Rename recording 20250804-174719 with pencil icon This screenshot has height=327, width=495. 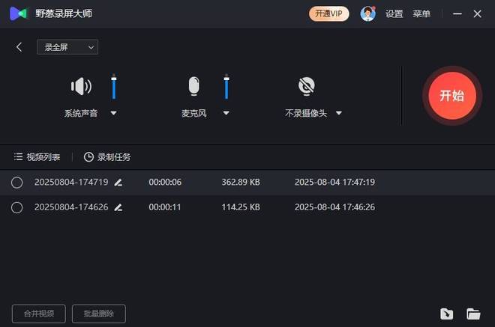click(x=118, y=182)
